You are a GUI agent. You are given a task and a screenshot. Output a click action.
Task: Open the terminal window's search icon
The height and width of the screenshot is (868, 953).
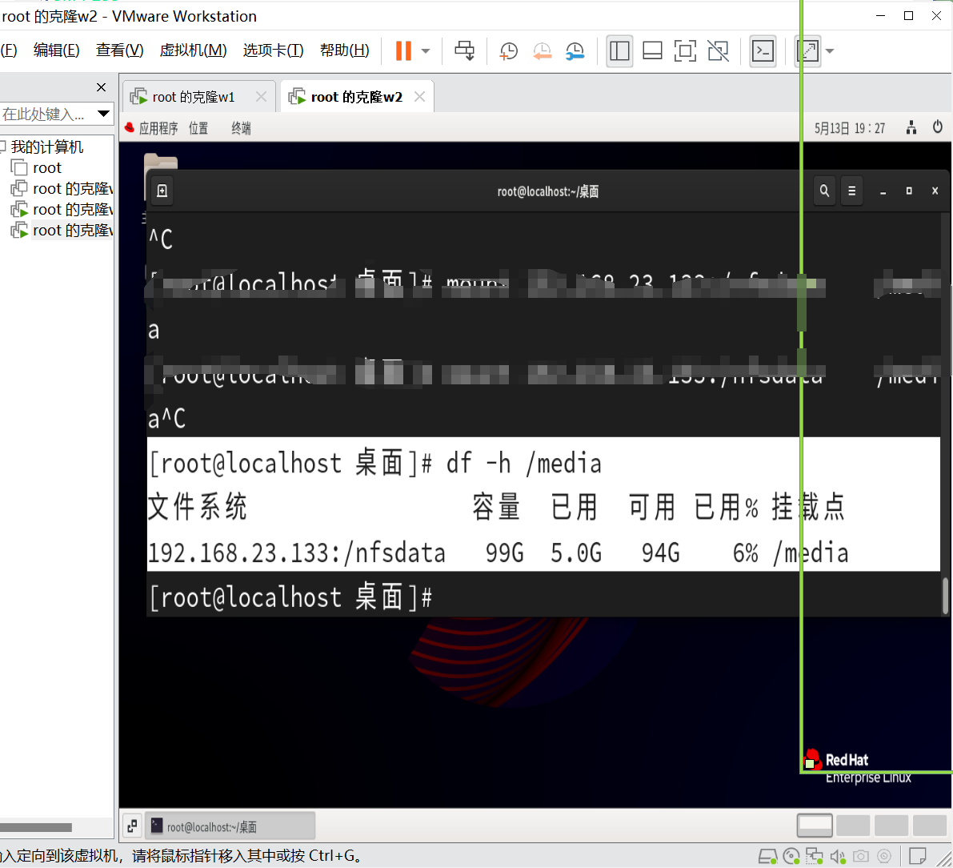(x=824, y=191)
